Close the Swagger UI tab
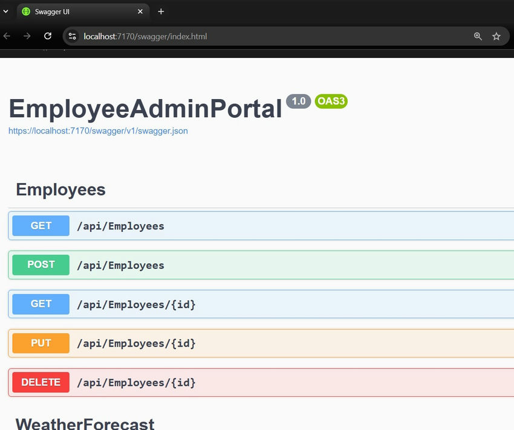 point(140,11)
